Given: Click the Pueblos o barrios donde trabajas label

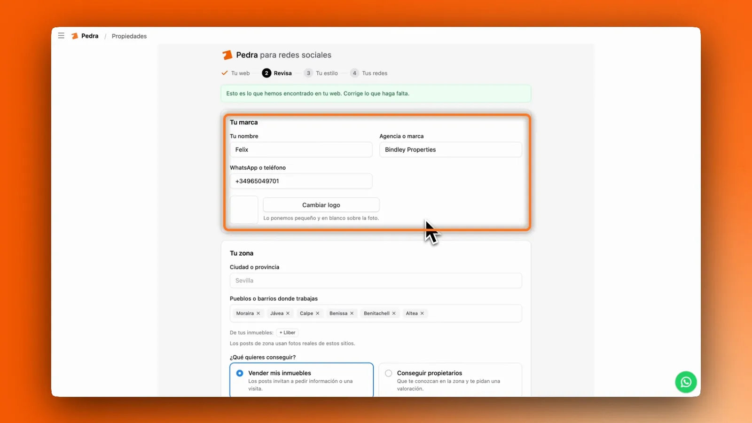Looking at the screenshot, I should (274, 298).
